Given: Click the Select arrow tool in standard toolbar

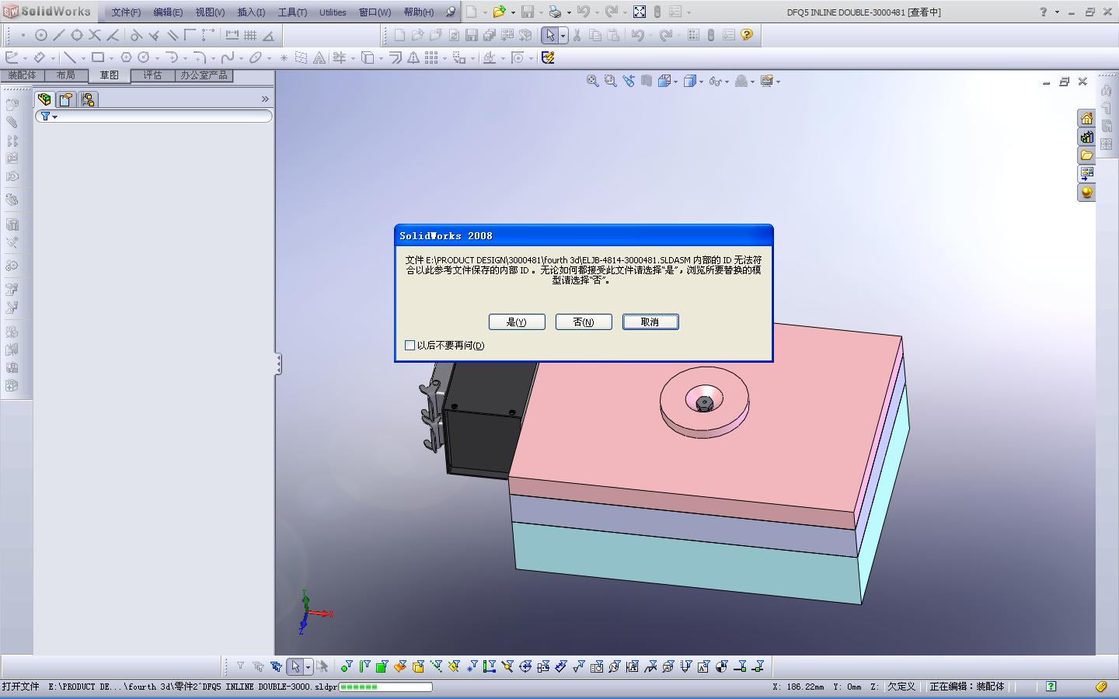Looking at the screenshot, I should point(550,35).
